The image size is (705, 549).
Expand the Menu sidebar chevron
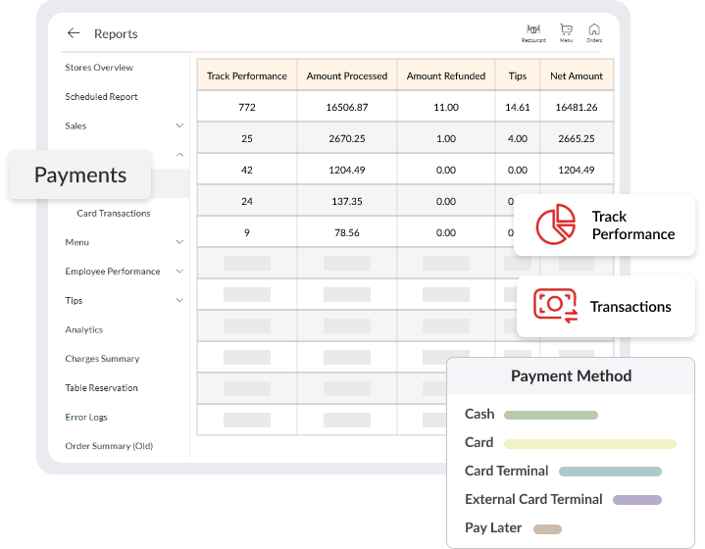(x=179, y=242)
